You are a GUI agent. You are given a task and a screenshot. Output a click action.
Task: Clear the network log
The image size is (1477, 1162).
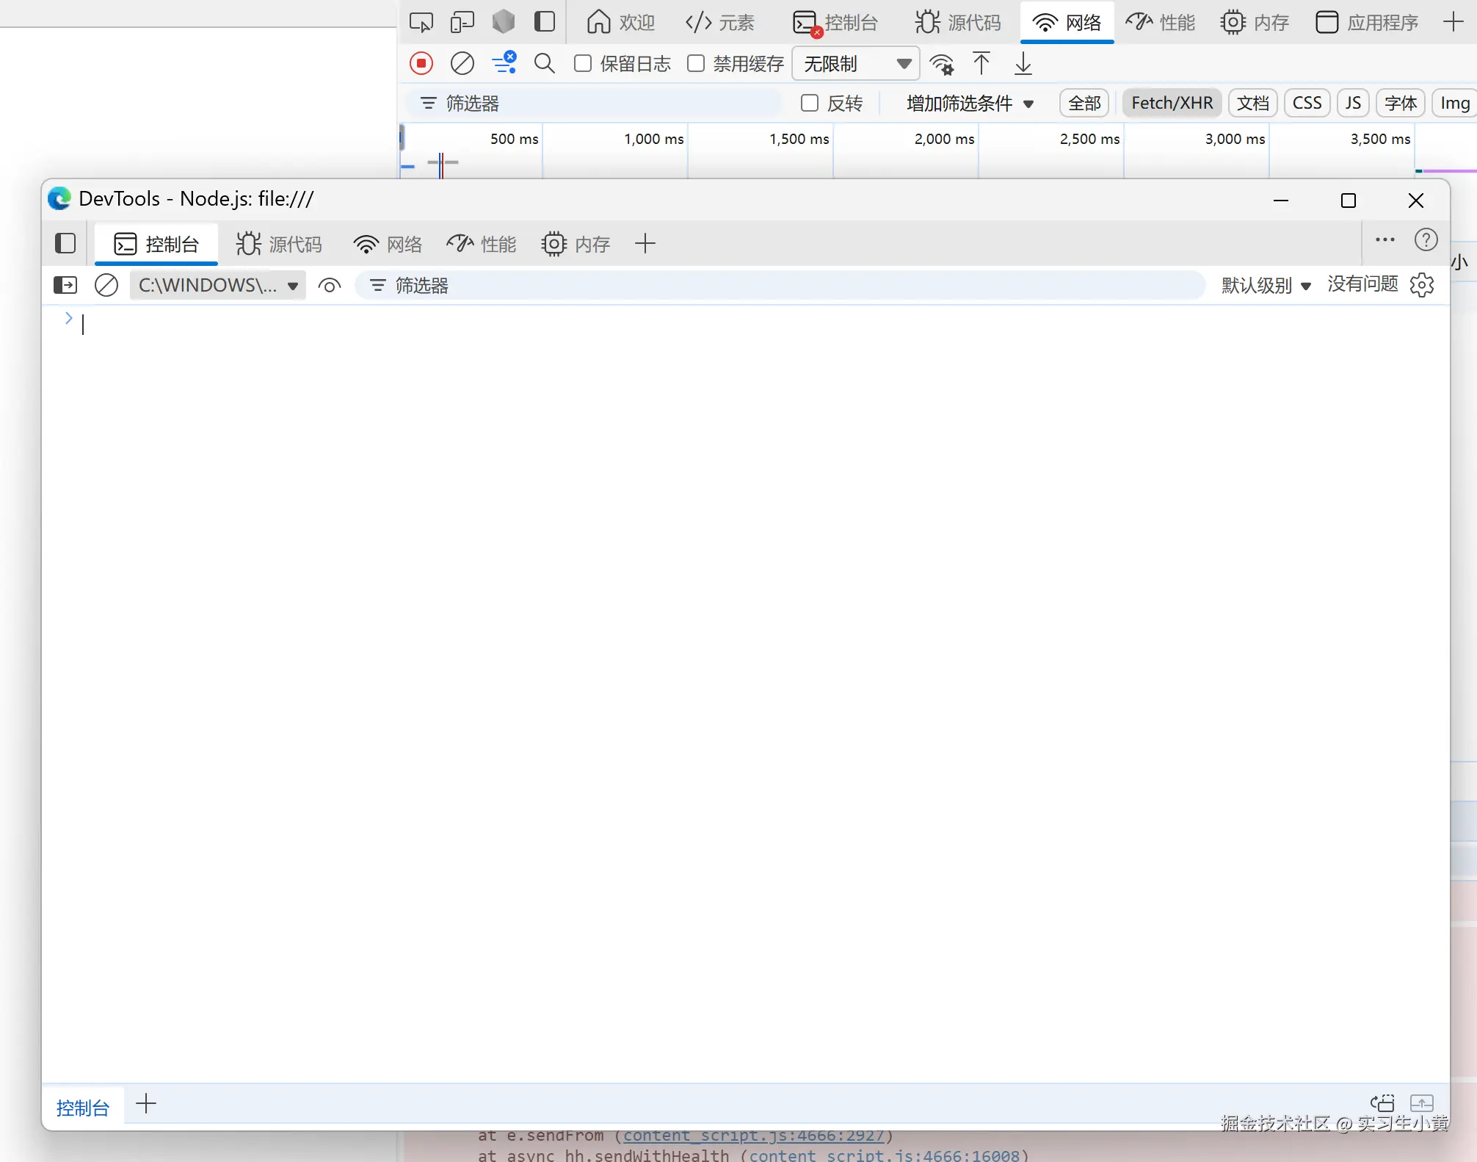[462, 64]
